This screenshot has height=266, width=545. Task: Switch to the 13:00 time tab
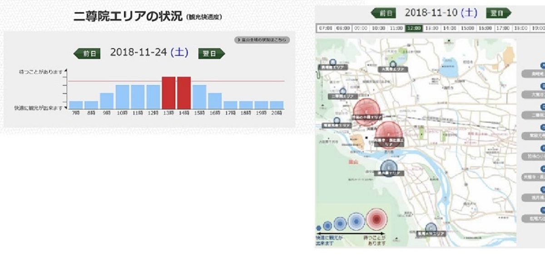point(431,28)
